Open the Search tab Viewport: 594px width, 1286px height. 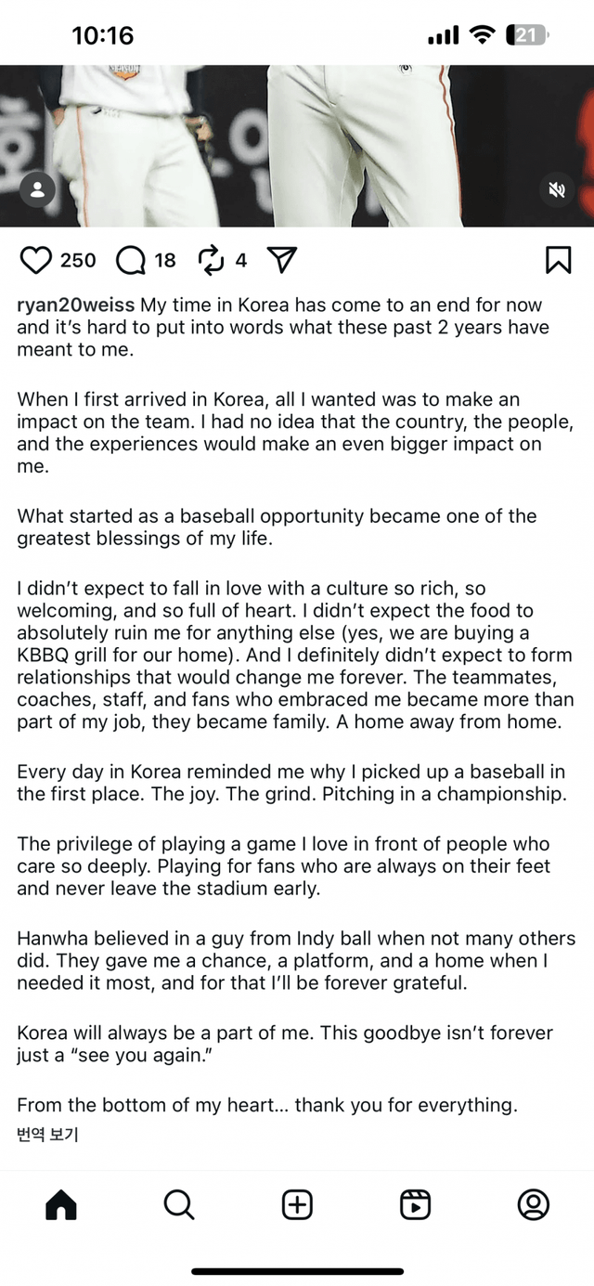[x=178, y=1204]
